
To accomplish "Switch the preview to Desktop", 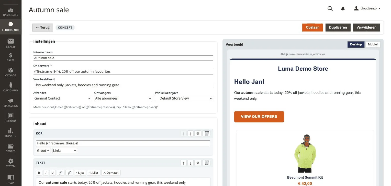I will [356, 44].
